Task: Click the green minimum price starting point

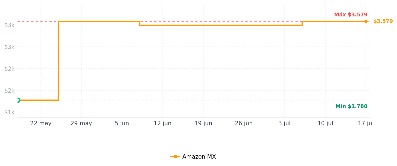Action: click(18, 100)
